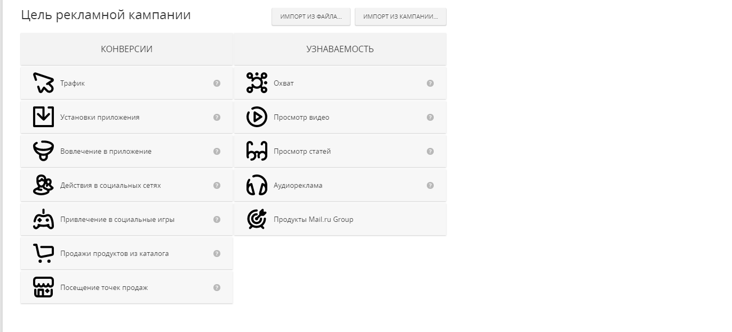Choose the gamepad icon for социальные игры
Screen dimensions: 732x332
coord(43,219)
